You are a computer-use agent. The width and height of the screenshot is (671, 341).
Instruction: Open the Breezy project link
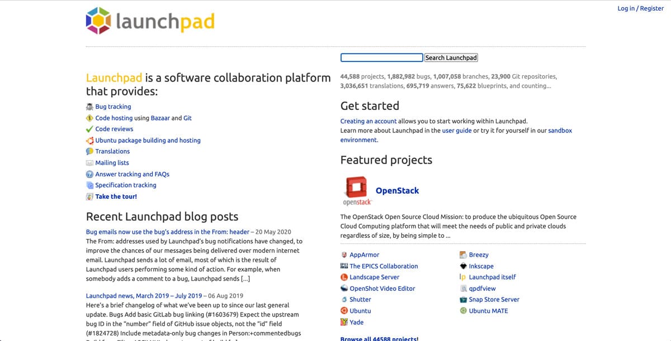tap(479, 255)
